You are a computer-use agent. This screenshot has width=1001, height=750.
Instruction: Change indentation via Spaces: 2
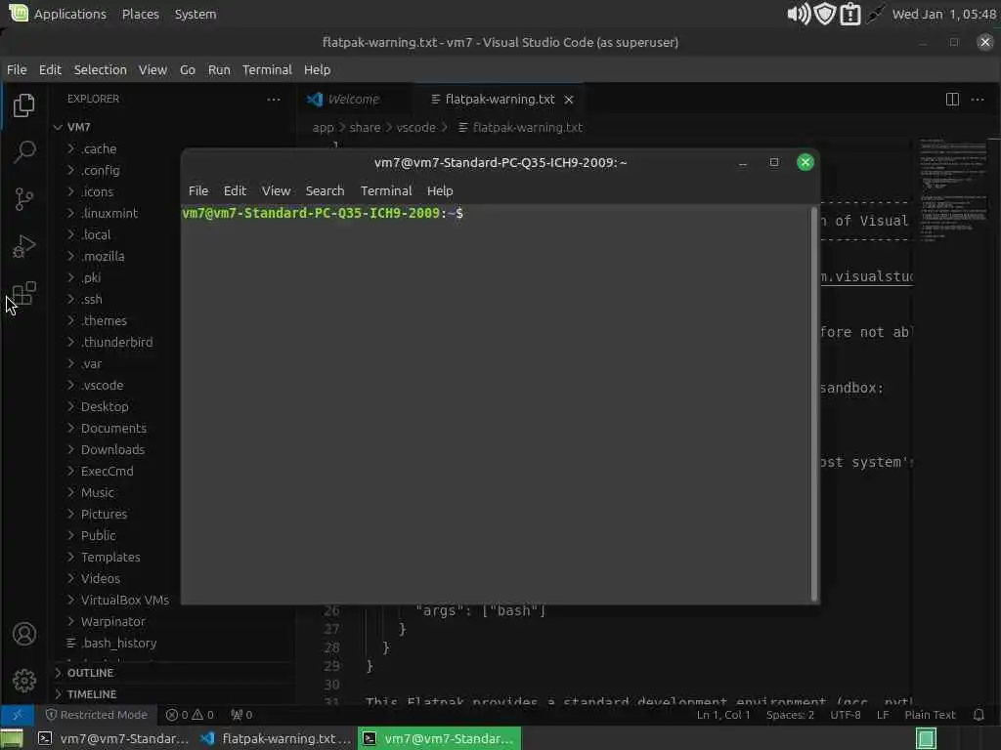point(790,714)
